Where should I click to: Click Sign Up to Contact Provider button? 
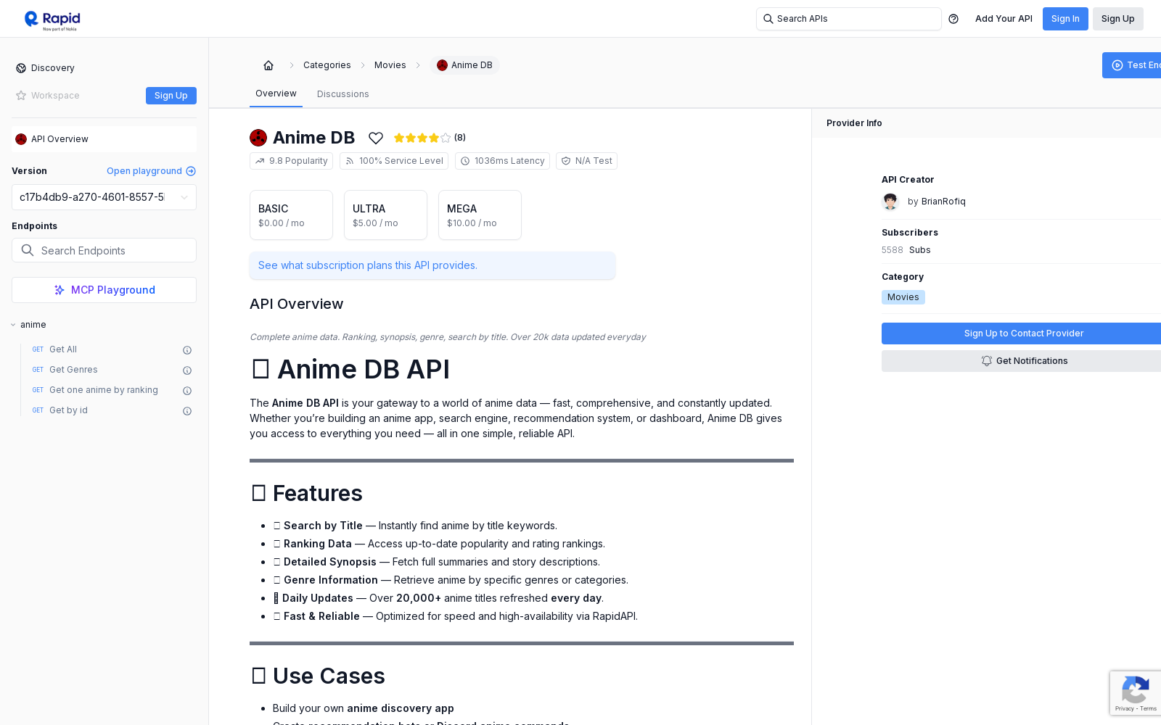coord(1022,333)
